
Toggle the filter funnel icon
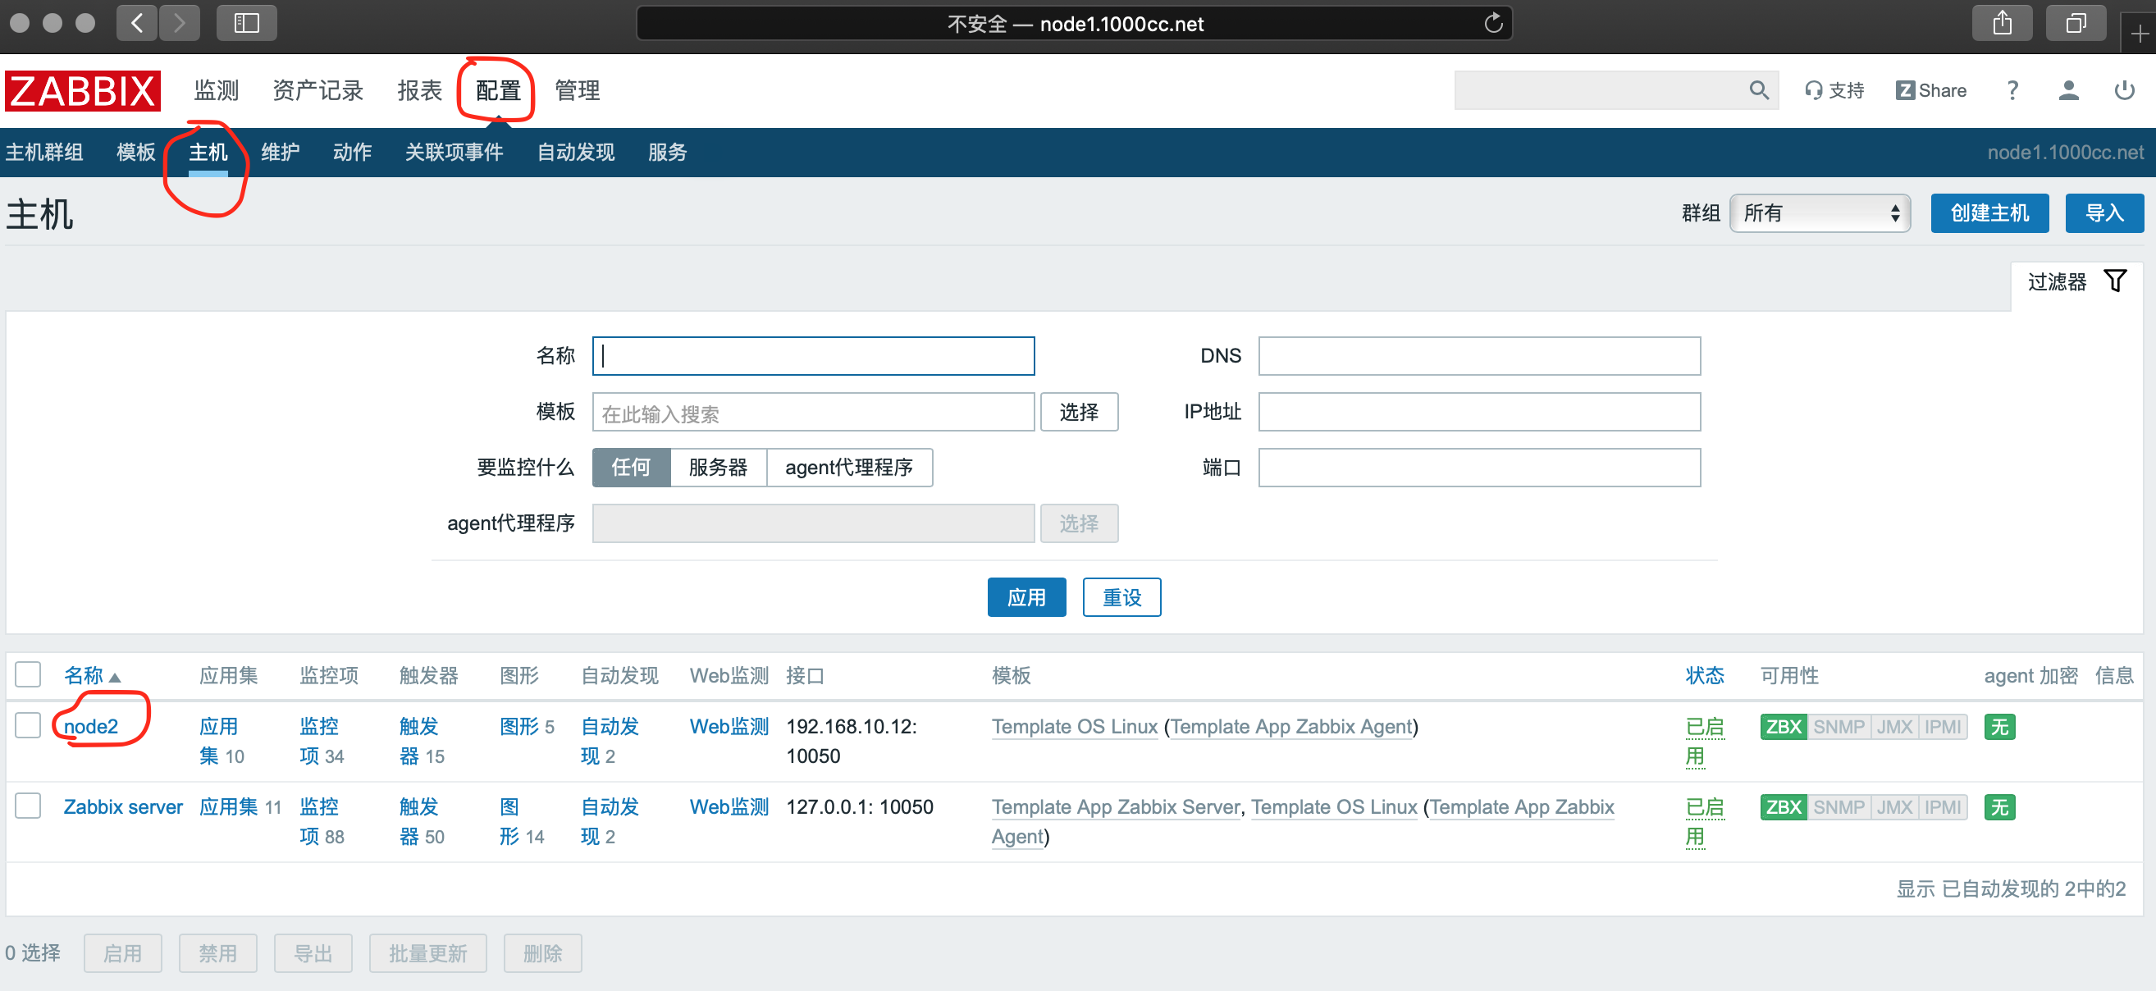(2115, 281)
